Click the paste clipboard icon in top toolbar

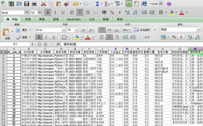[x=59, y=3]
